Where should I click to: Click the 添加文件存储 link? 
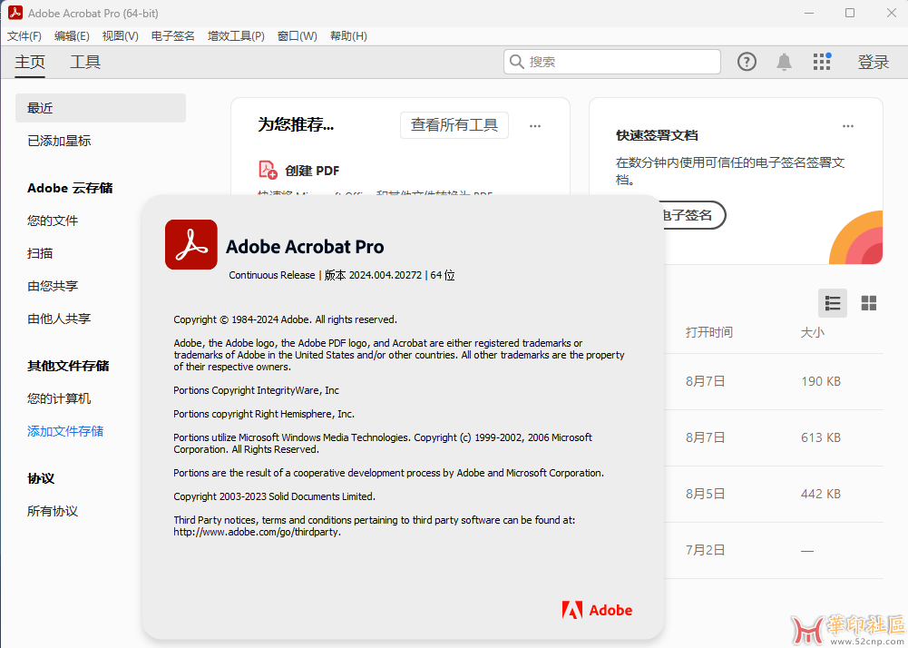(x=65, y=431)
